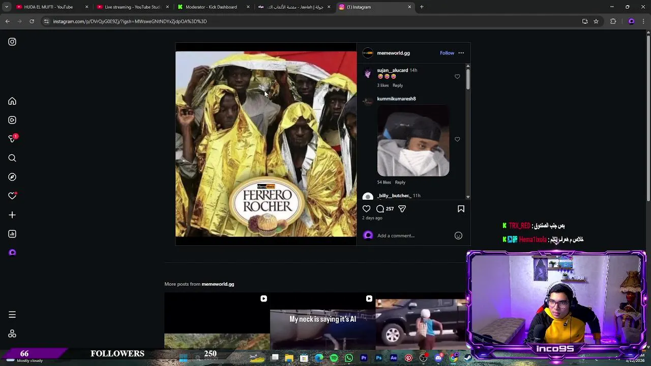Click the instagram.com address bar
The height and width of the screenshot is (366, 651).
coord(310,21)
